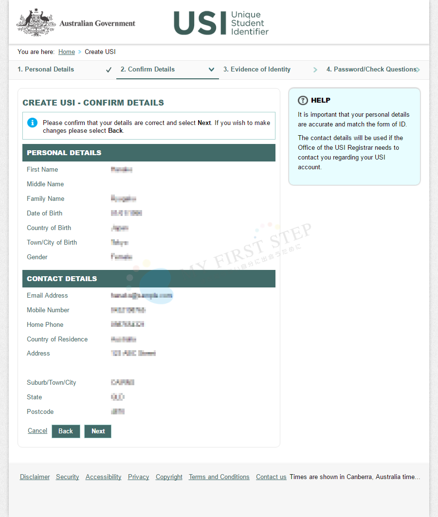Click the blue info icon in notice
Viewport: 438px width, 517px height.
32,123
